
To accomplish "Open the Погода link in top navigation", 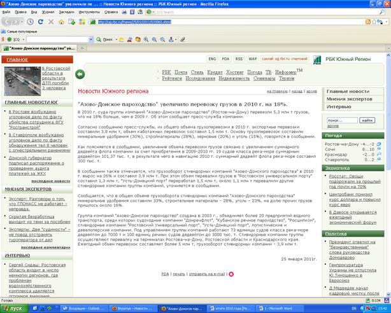I will [x=254, y=73].
